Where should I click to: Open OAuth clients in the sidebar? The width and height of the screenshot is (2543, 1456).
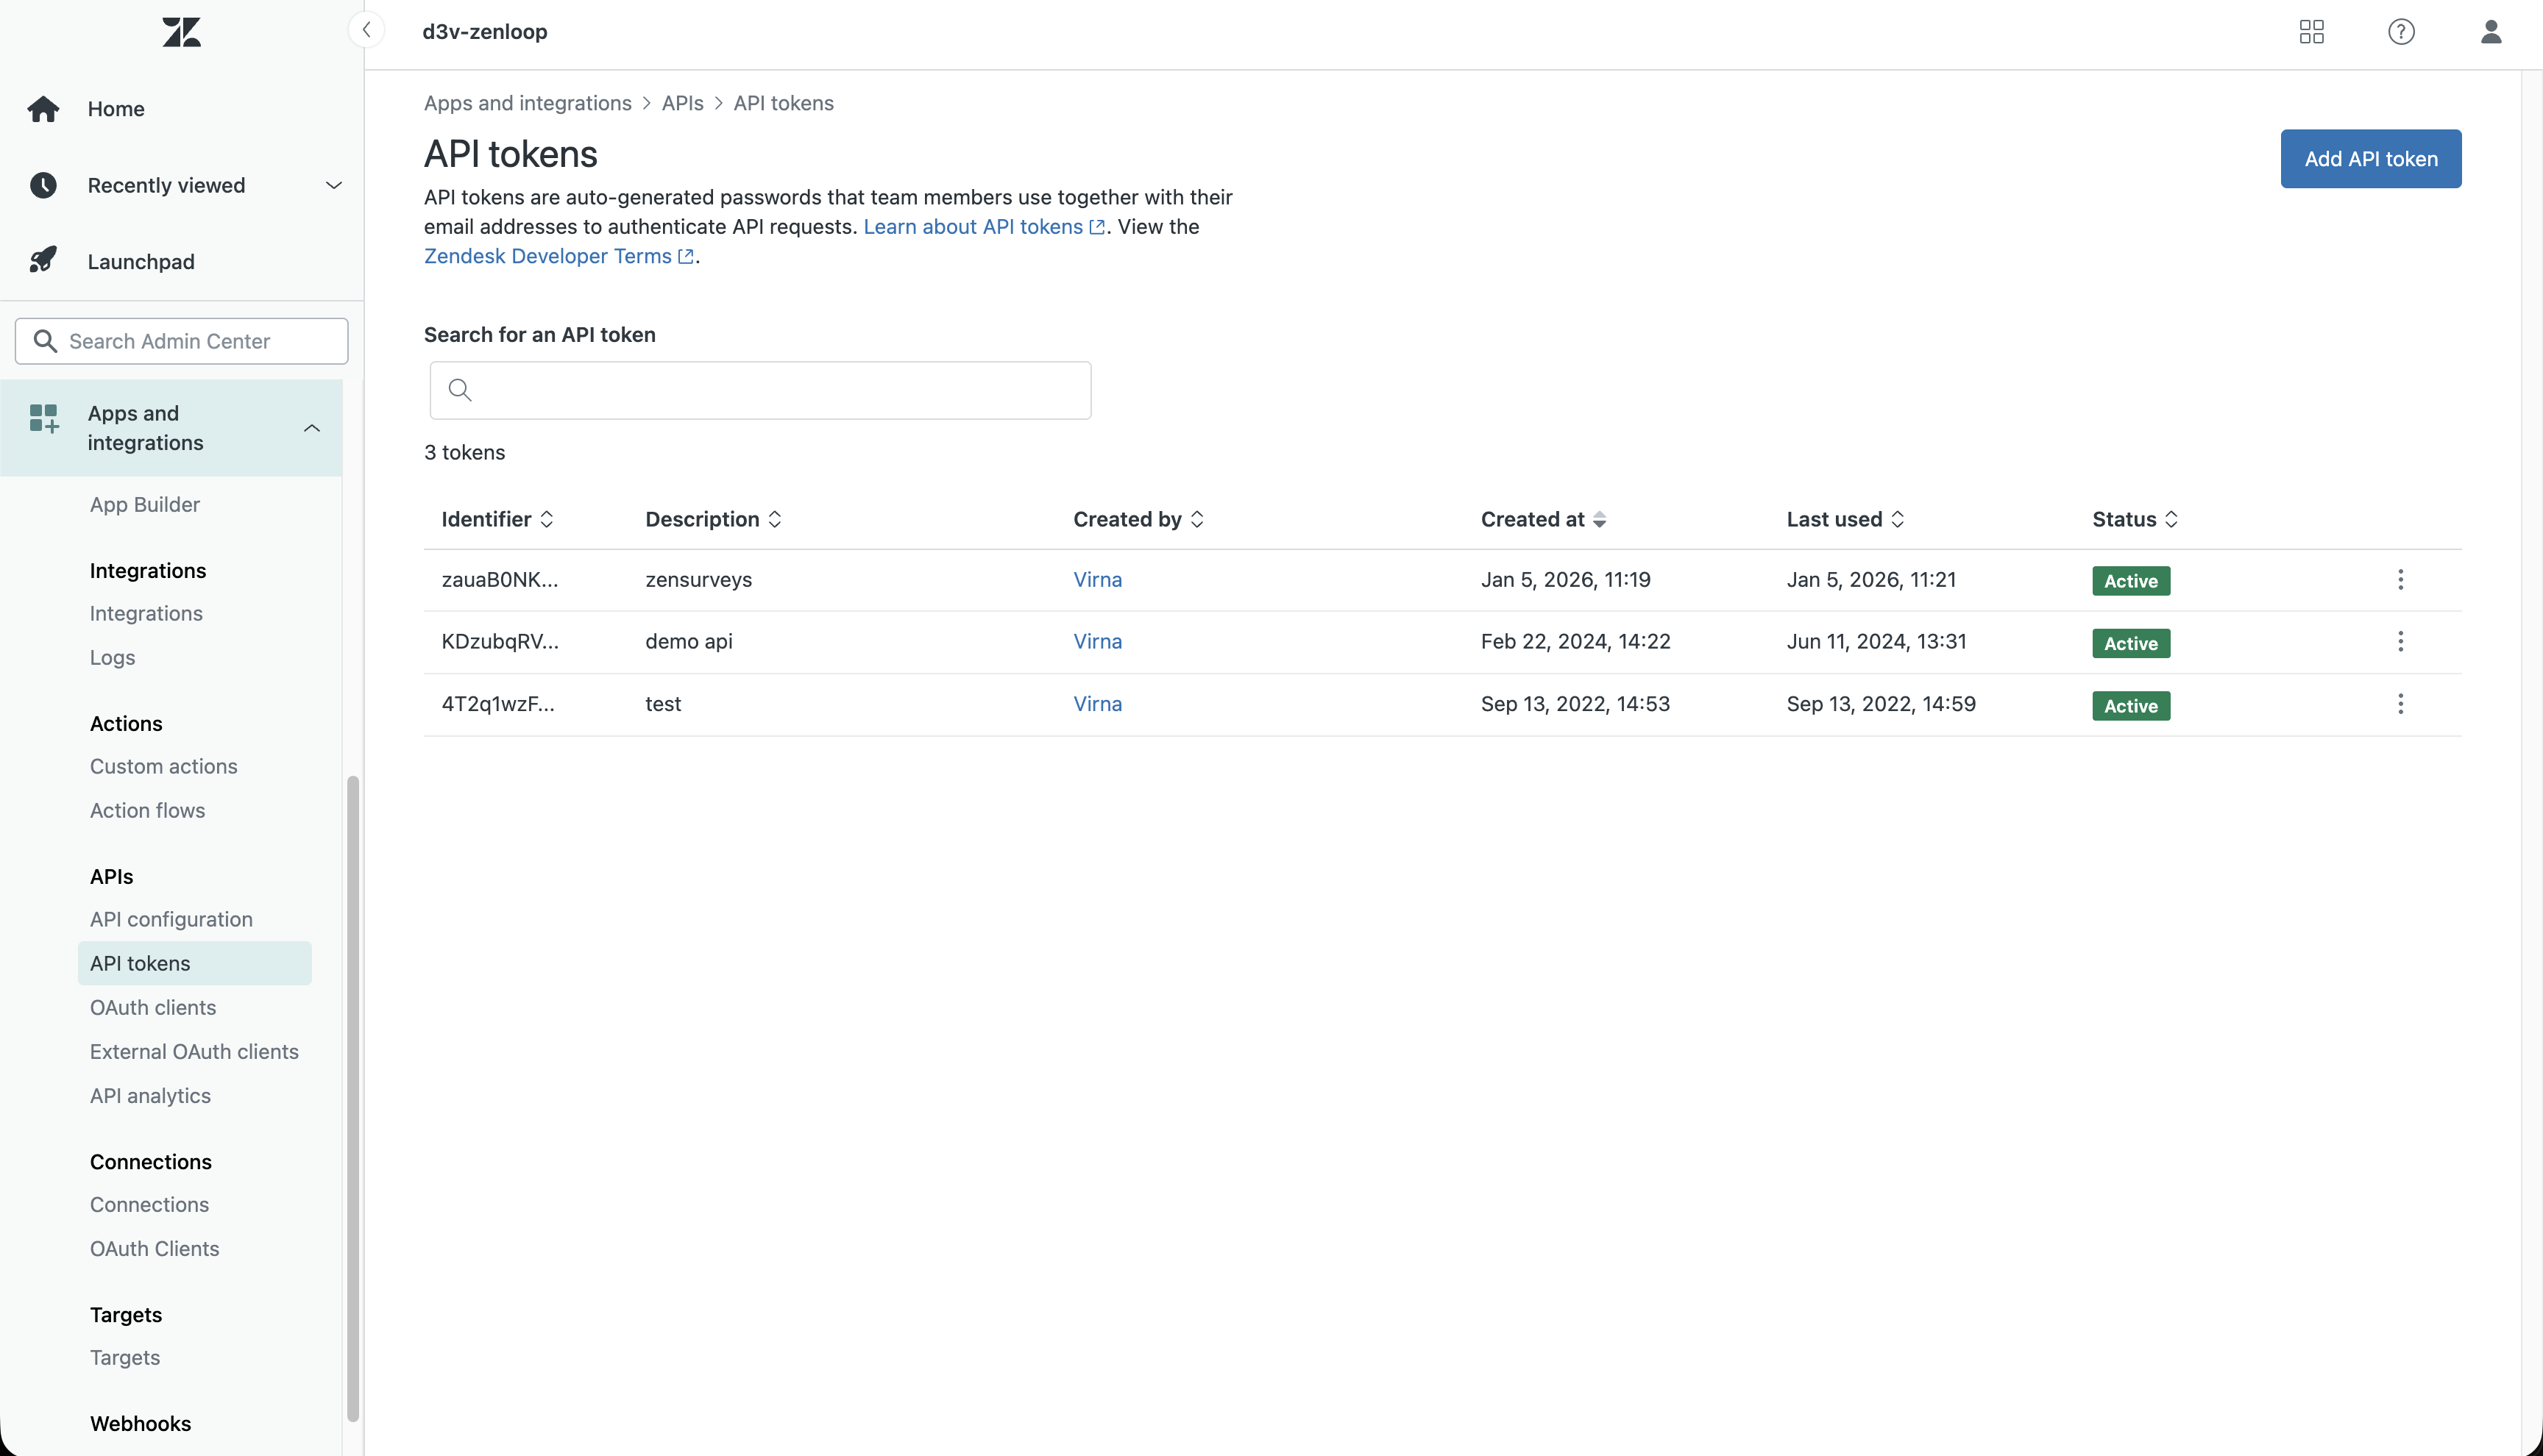(x=153, y=1007)
